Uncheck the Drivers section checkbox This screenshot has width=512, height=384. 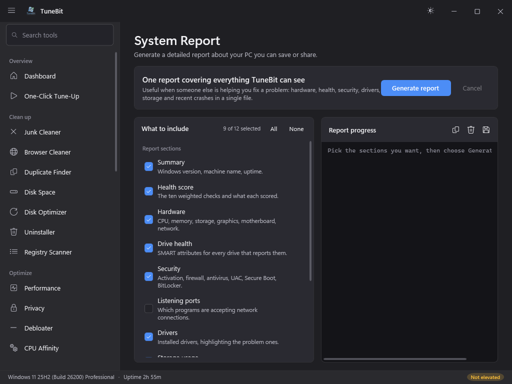tap(148, 336)
